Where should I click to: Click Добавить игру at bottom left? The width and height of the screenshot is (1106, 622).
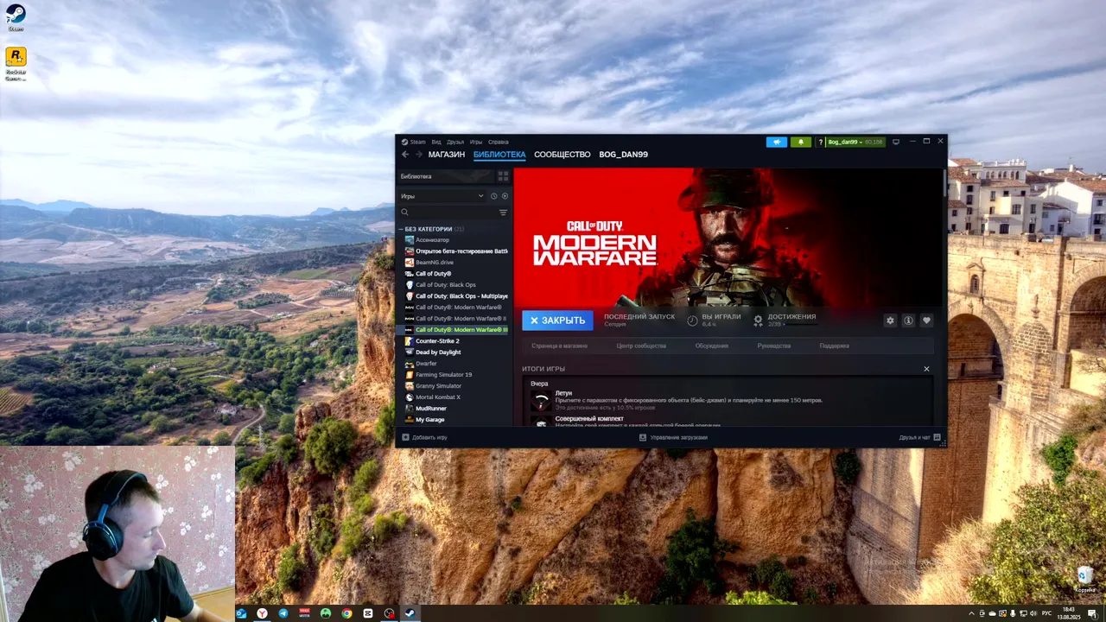coord(424,437)
